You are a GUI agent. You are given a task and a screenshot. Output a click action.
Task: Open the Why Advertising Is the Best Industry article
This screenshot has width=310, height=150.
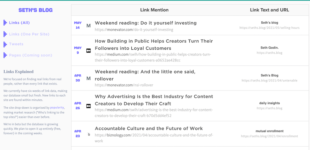pyautogui.click(x=154, y=100)
